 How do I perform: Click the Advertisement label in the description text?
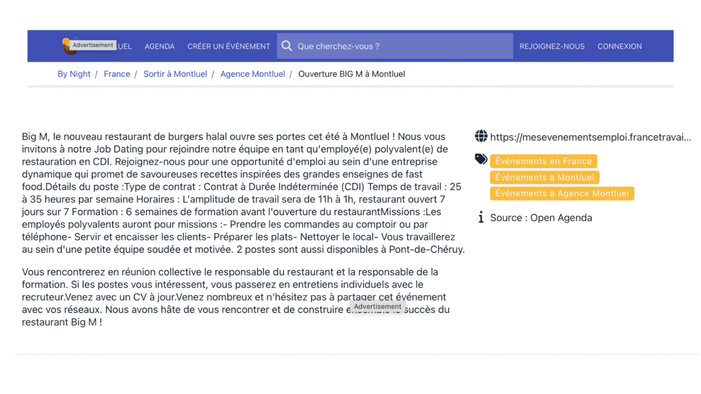377,306
